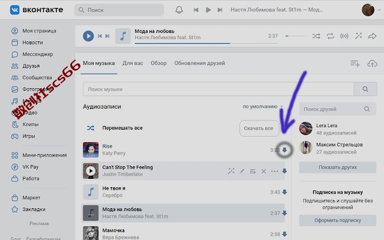
Task: Focus the Поиск музыки field
Action: 218,89
